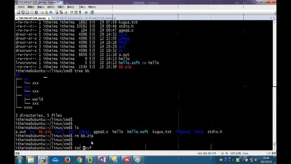Click the 'tree bb' command text
This screenshot has height=164, width=291.
pos(82,71)
